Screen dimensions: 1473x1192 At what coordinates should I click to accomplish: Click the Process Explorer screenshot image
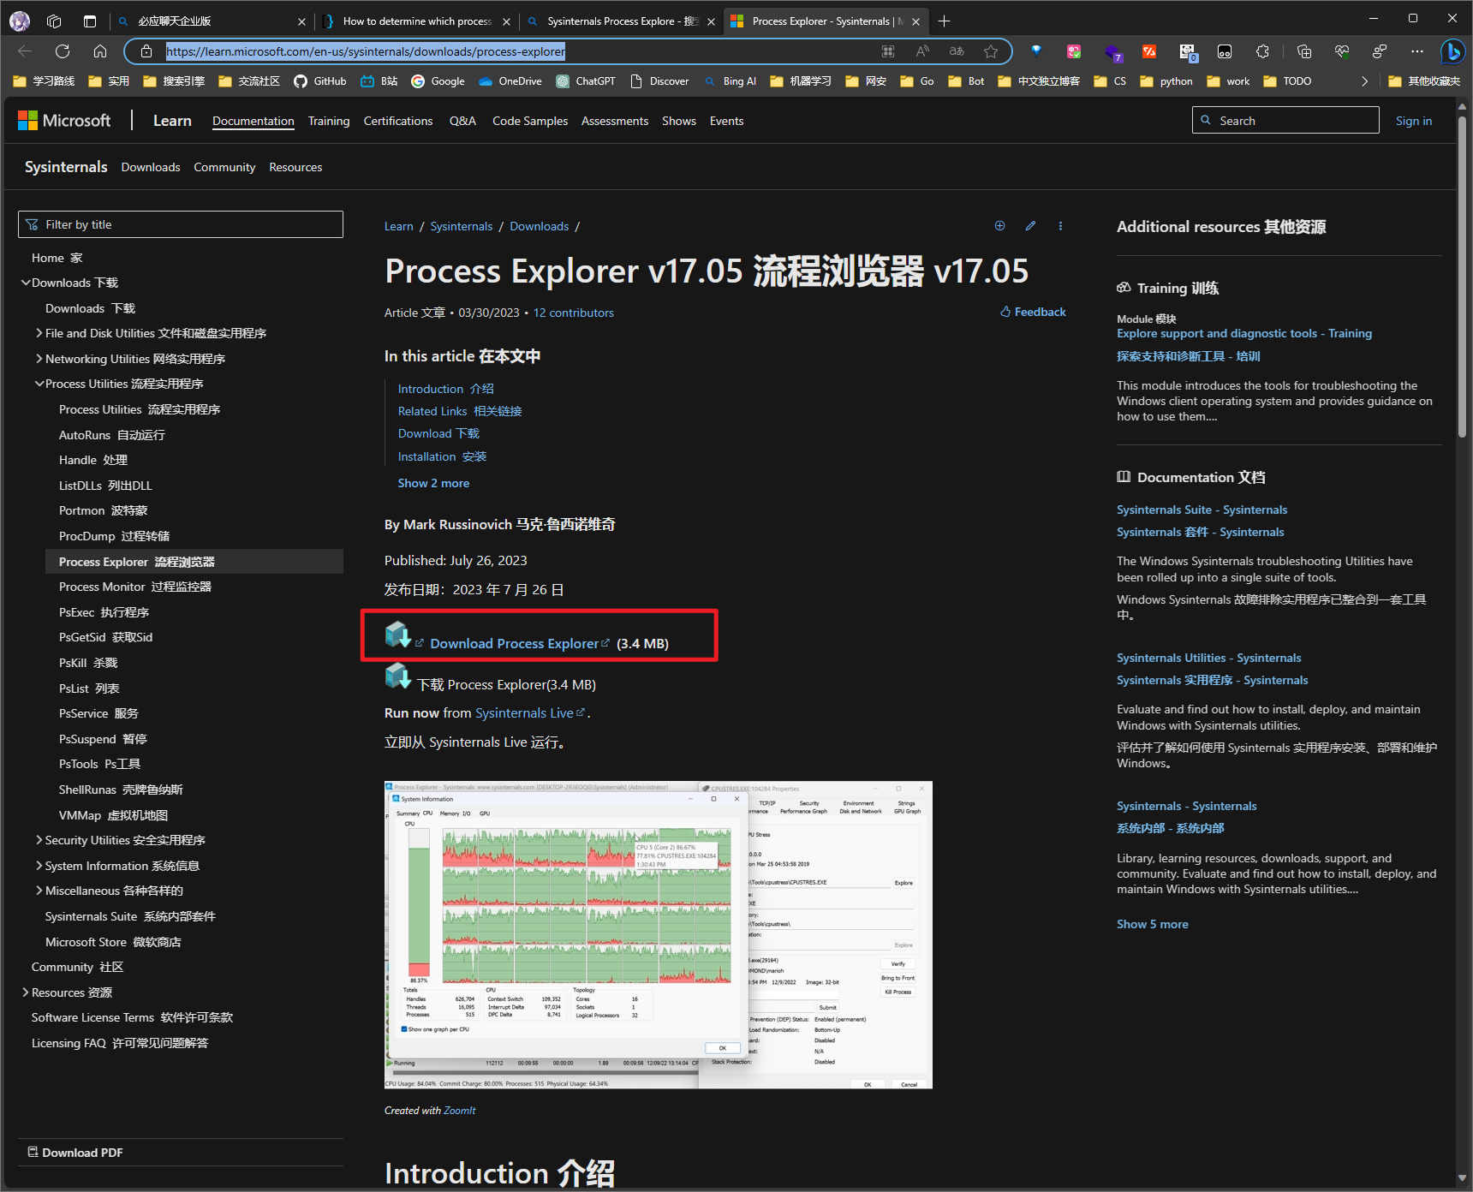[659, 935]
